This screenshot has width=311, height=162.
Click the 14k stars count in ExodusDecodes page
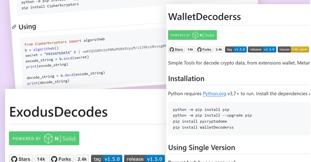pos(41,159)
